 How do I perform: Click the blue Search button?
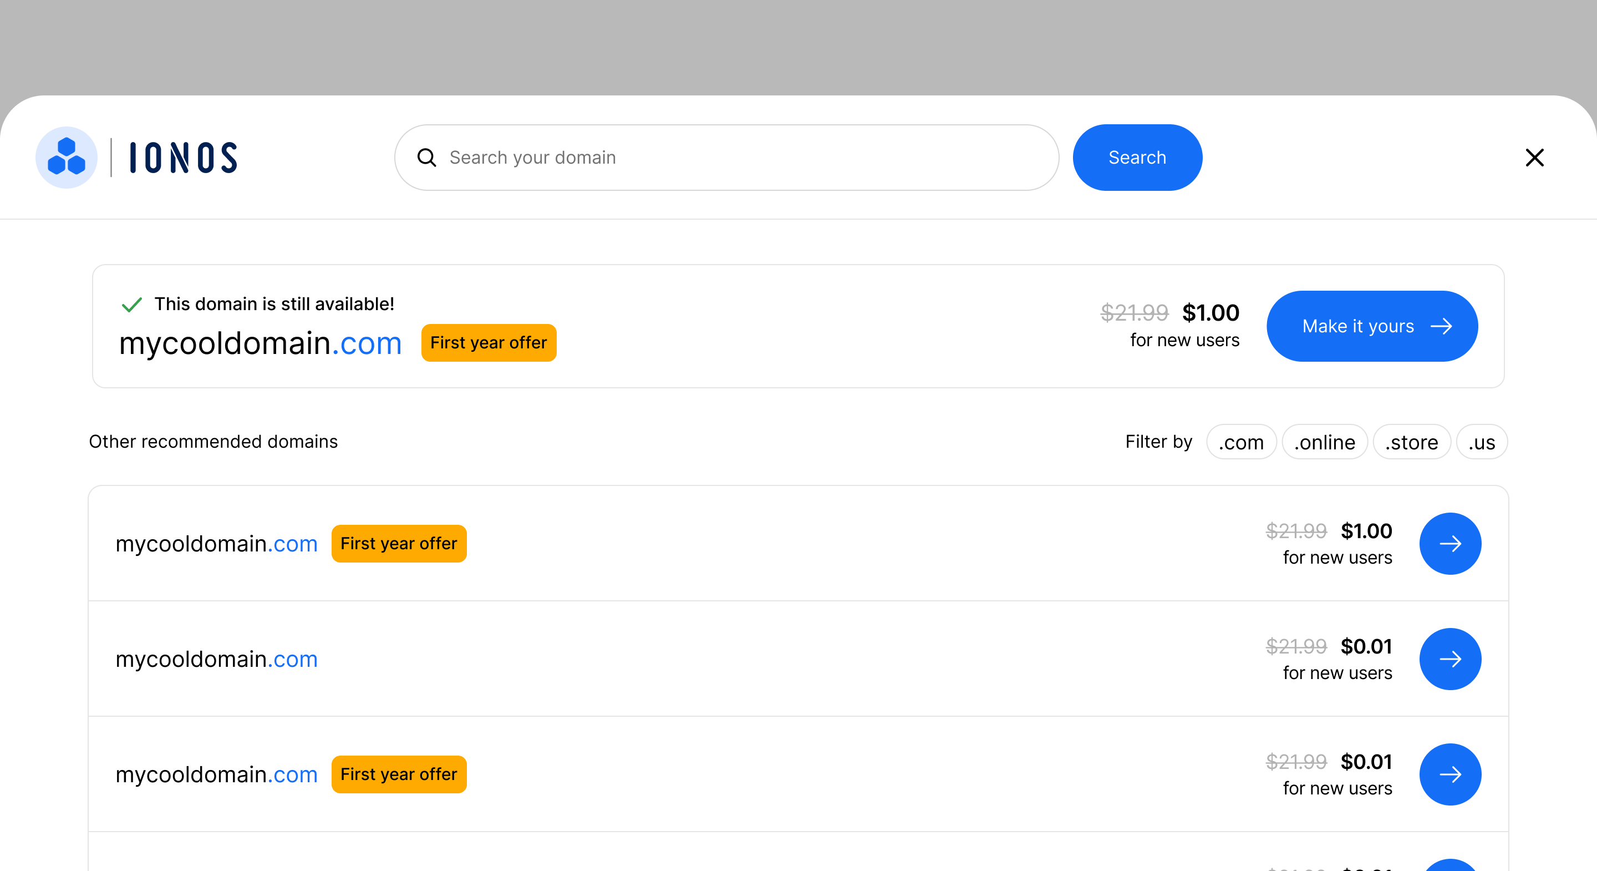[1137, 158]
